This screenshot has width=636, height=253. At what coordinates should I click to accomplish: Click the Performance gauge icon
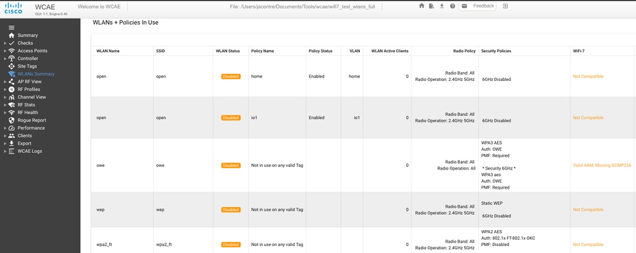click(11, 128)
